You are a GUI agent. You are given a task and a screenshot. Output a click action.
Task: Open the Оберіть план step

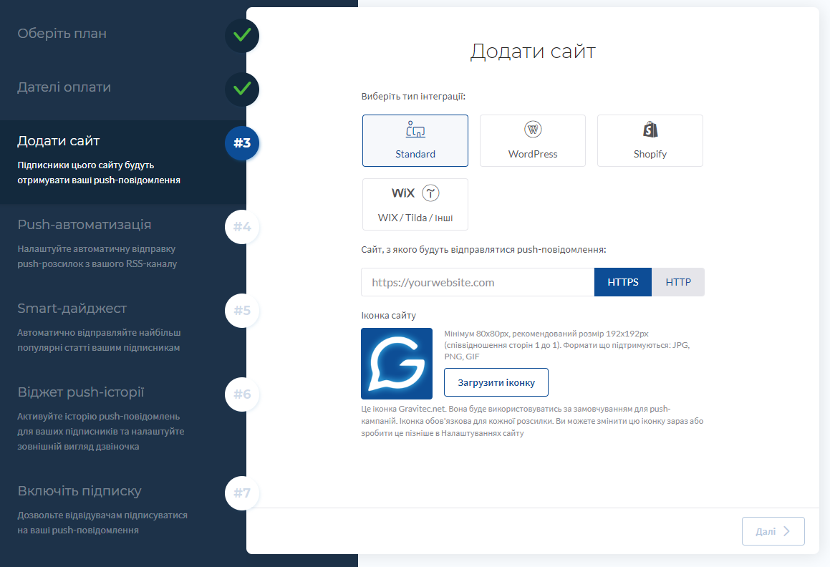pos(62,34)
